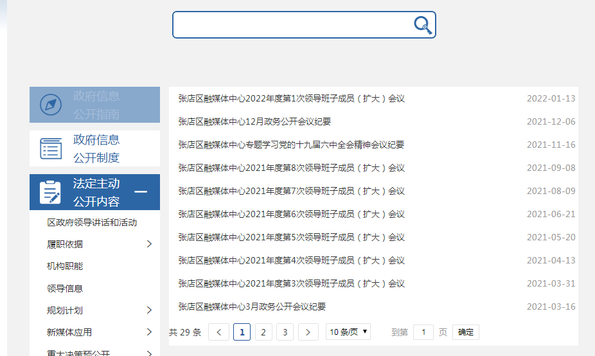Viewport: 595px width, 356px height.
Task: Expand the 新媒体应用 submenu arrow
Action: click(x=149, y=332)
